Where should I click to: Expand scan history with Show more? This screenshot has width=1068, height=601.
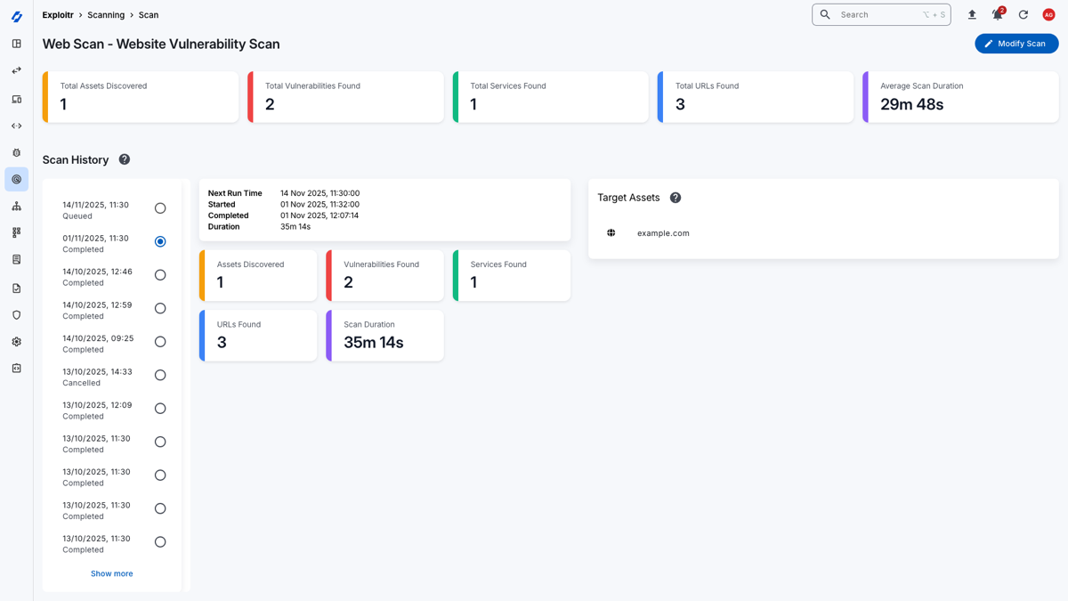(x=111, y=573)
